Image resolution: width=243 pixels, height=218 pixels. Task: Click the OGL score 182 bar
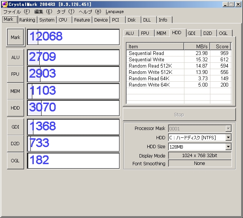(x=73, y=160)
